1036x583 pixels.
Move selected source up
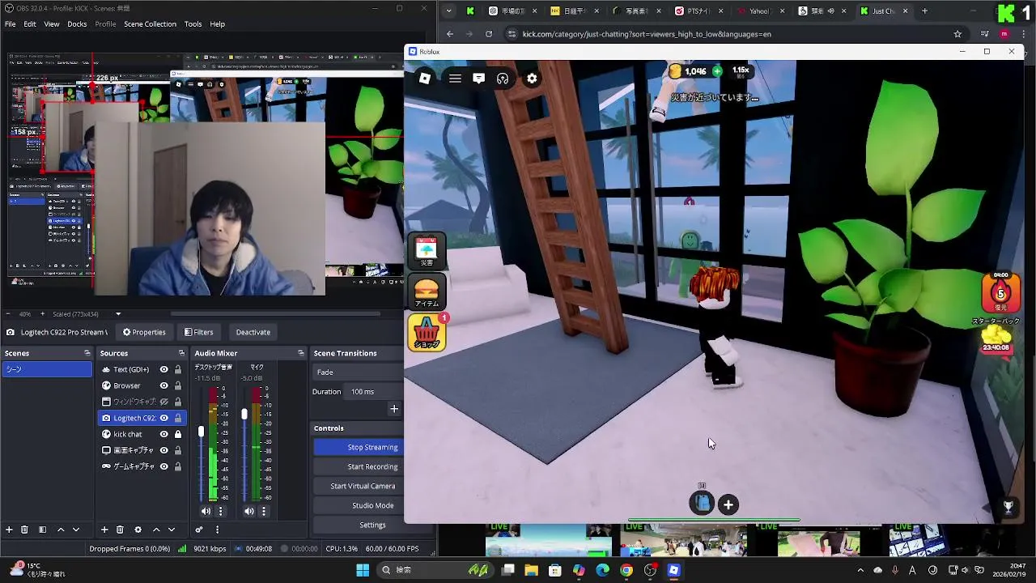coord(156,530)
